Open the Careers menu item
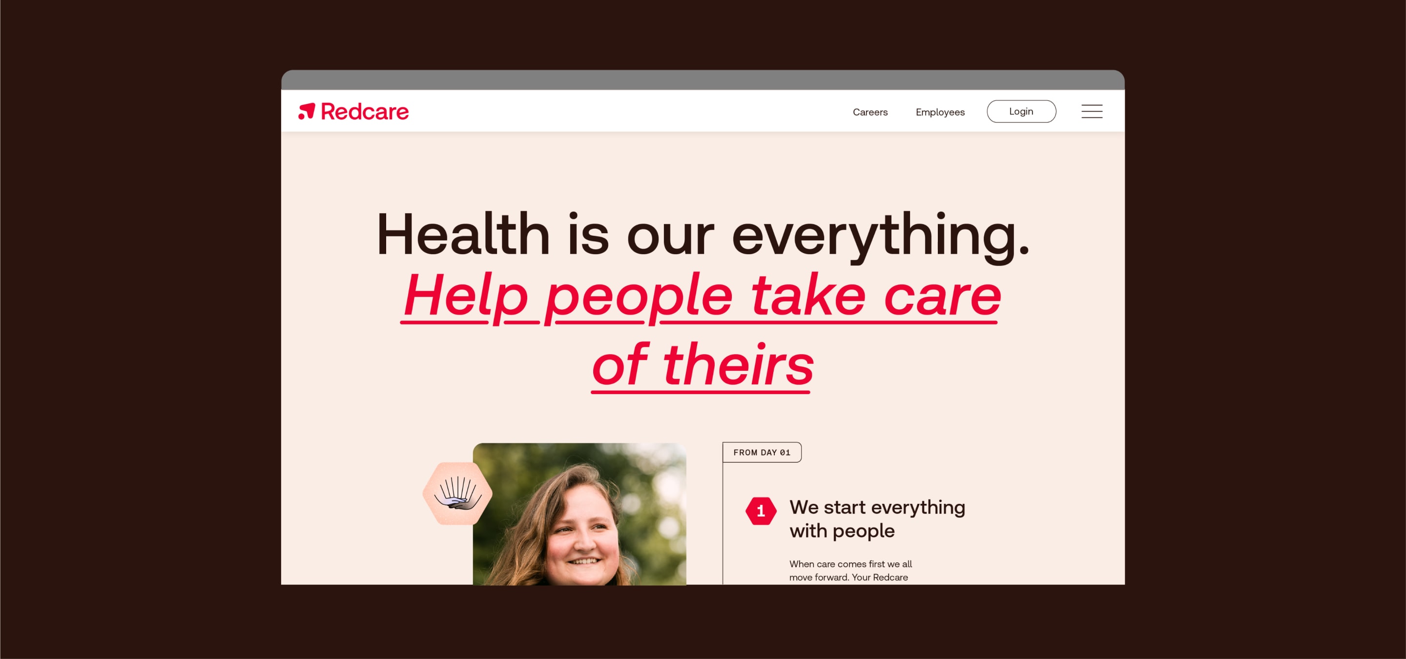 pos(870,112)
